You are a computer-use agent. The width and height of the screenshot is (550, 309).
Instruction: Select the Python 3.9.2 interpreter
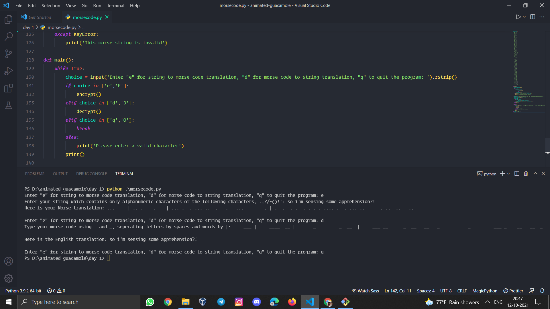click(23, 291)
